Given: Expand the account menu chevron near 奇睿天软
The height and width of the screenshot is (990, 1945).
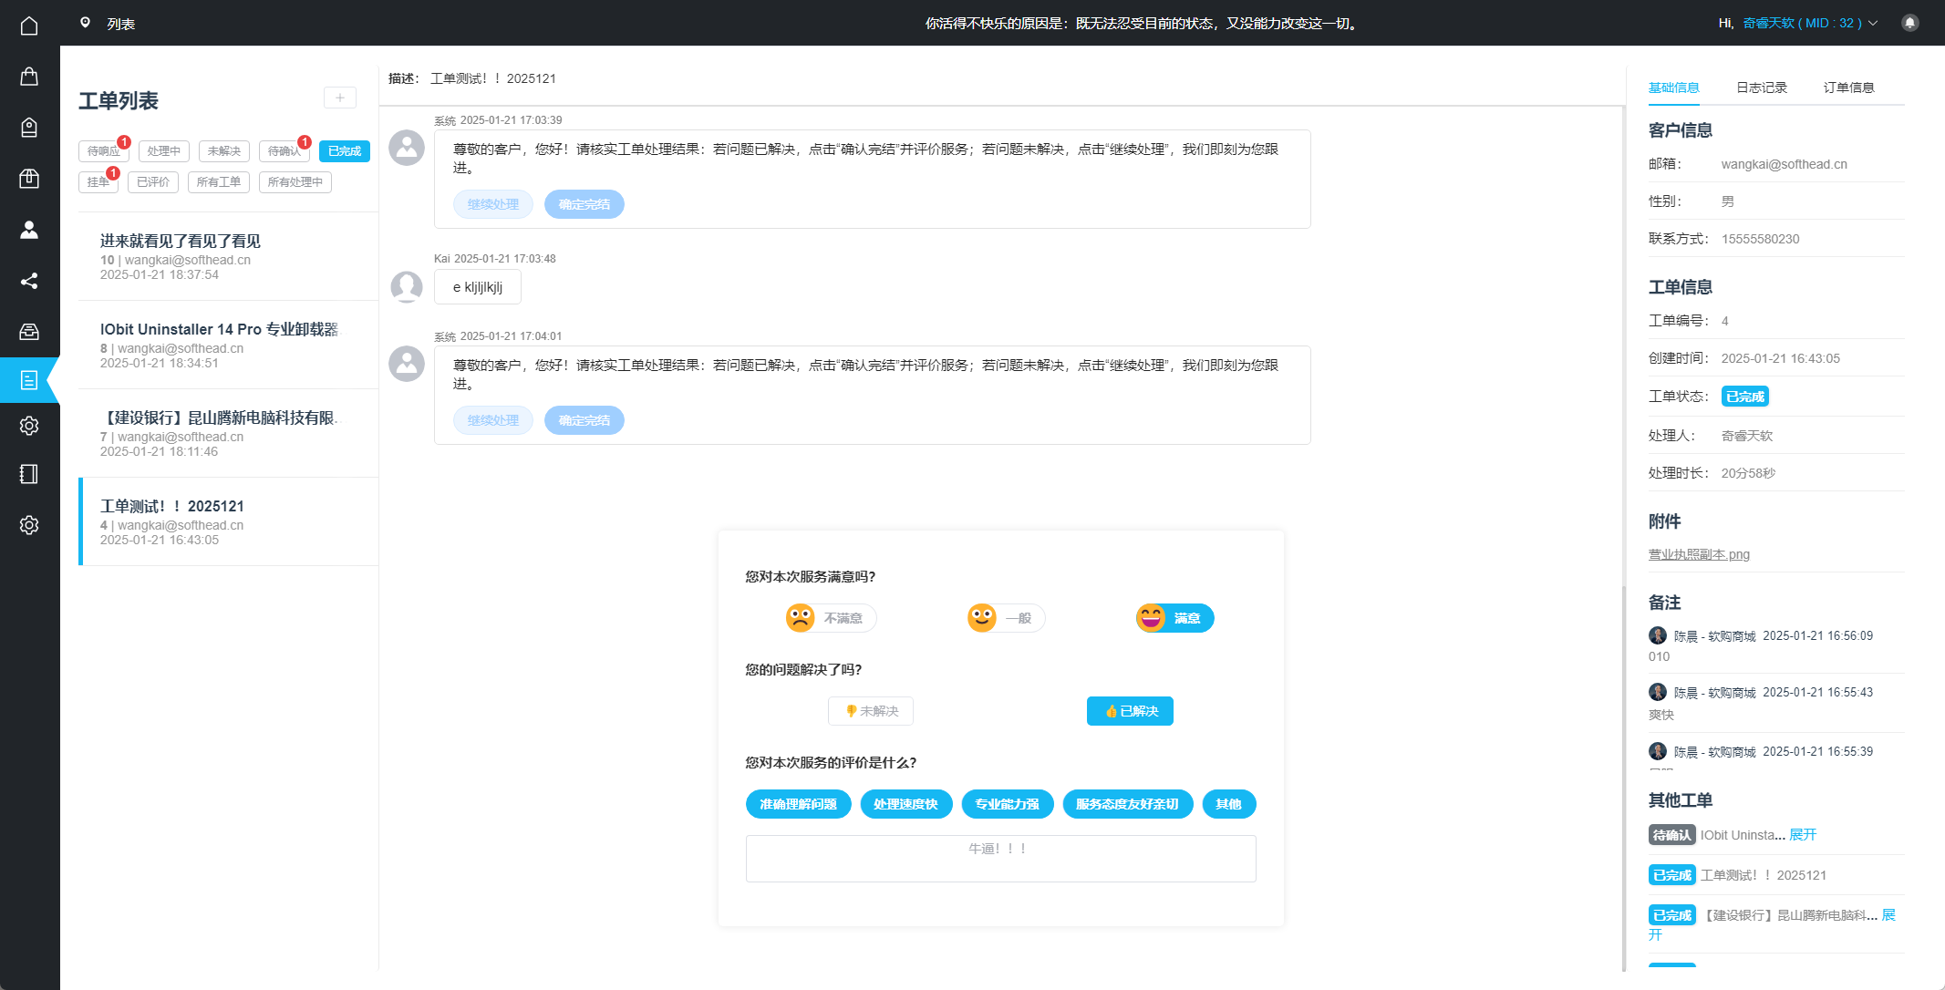Looking at the screenshot, I should point(1872,23).
